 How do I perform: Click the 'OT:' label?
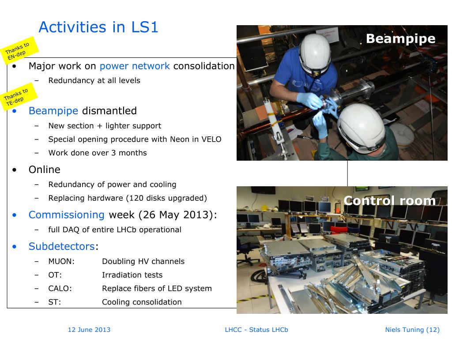point(55,275)
